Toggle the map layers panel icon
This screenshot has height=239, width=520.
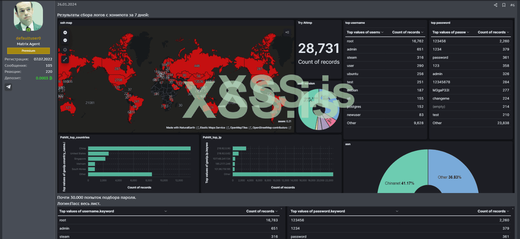[x=287, y=32]
